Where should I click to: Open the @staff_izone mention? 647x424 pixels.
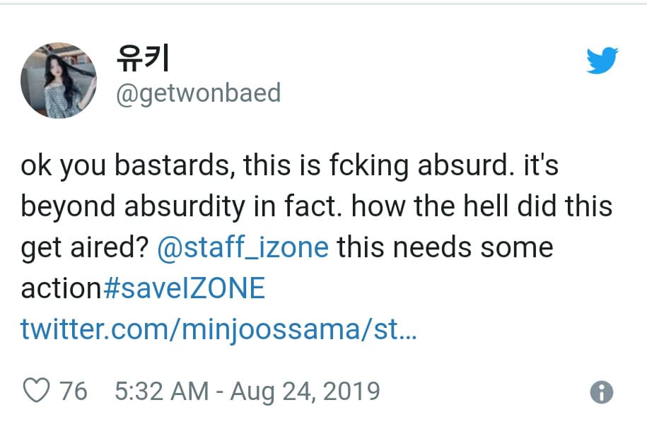(243, 247)
